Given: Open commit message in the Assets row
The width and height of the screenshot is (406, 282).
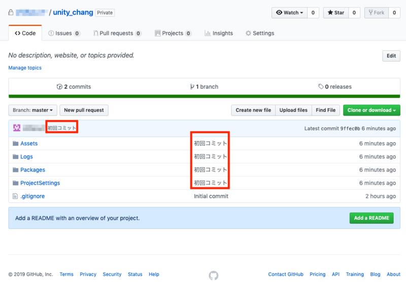Looking at the screenshot, I should click(x=210, y=144).
